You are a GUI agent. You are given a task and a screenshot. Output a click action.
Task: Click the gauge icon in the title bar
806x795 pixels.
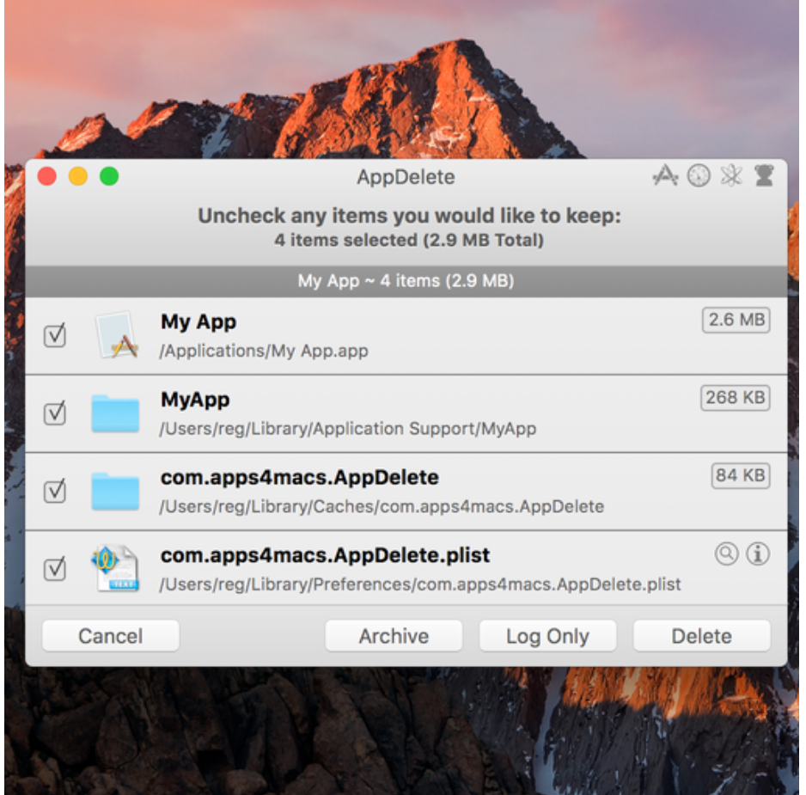click(699, 176)
